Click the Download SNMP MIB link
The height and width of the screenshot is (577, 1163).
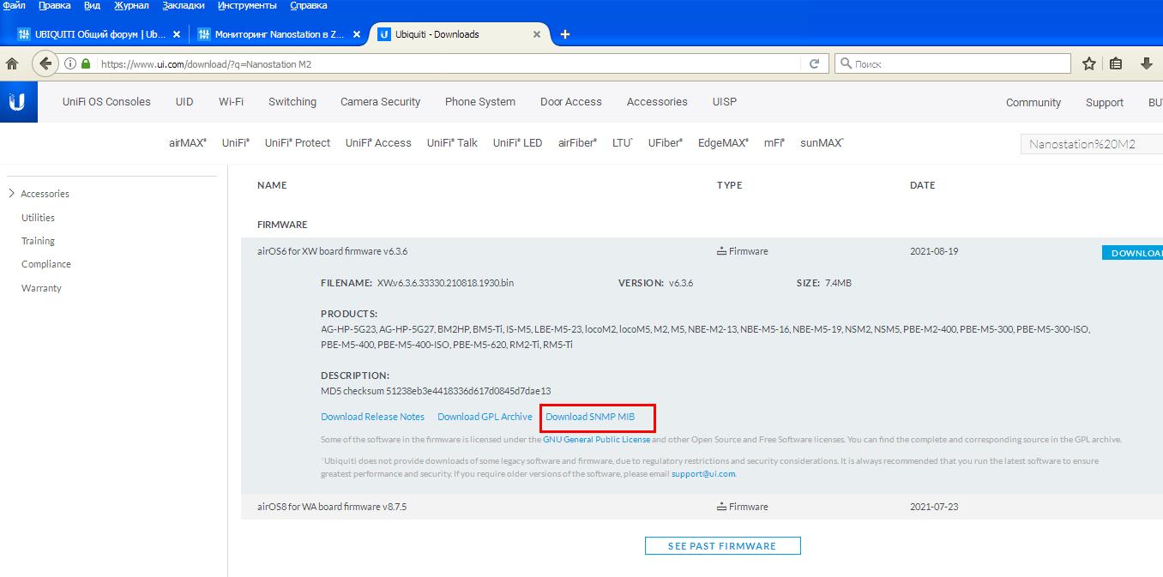coord(590,417)
